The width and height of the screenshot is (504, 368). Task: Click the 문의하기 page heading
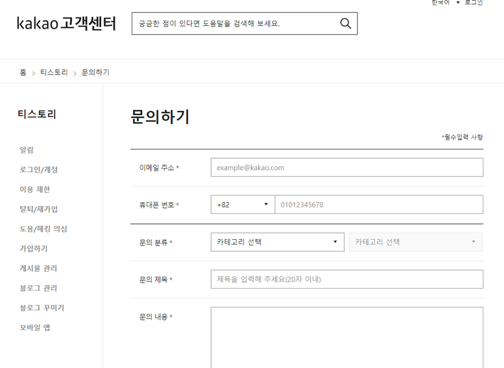tap(160, 116)
